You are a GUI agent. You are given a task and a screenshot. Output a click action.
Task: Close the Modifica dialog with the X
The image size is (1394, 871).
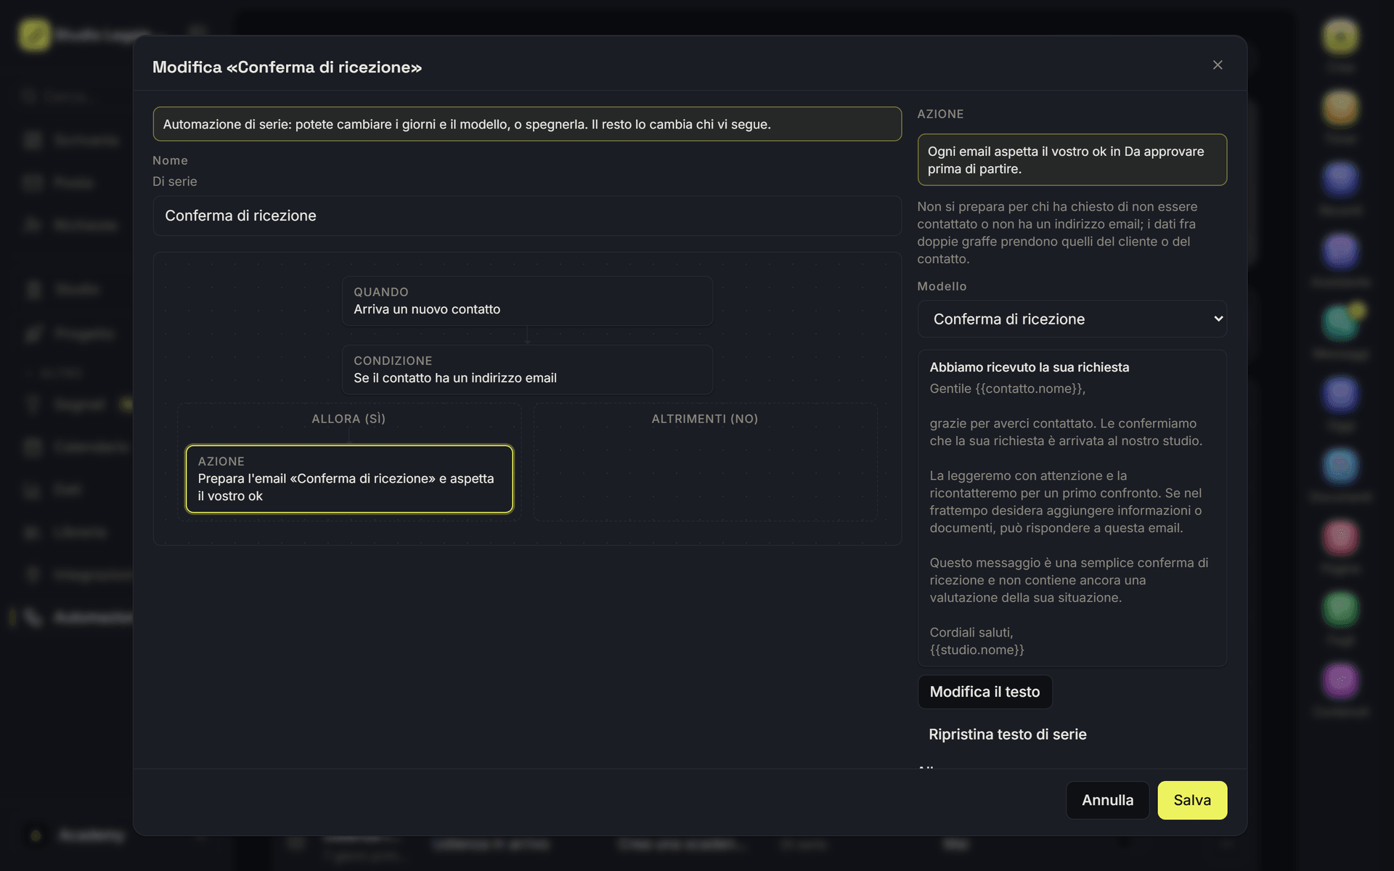click(1218, 65)
